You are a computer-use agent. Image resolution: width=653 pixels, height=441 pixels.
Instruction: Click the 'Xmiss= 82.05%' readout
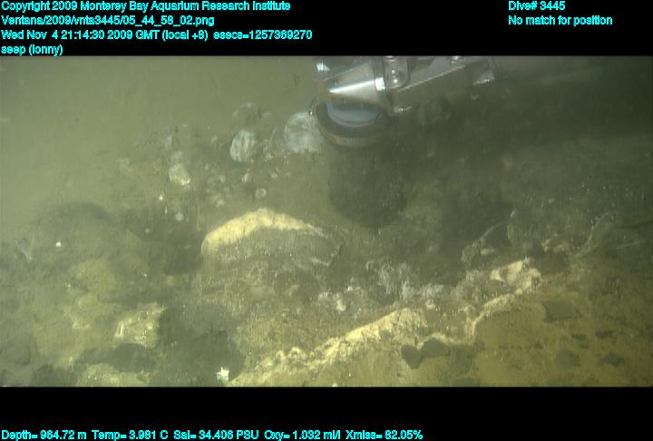(384, 435)
